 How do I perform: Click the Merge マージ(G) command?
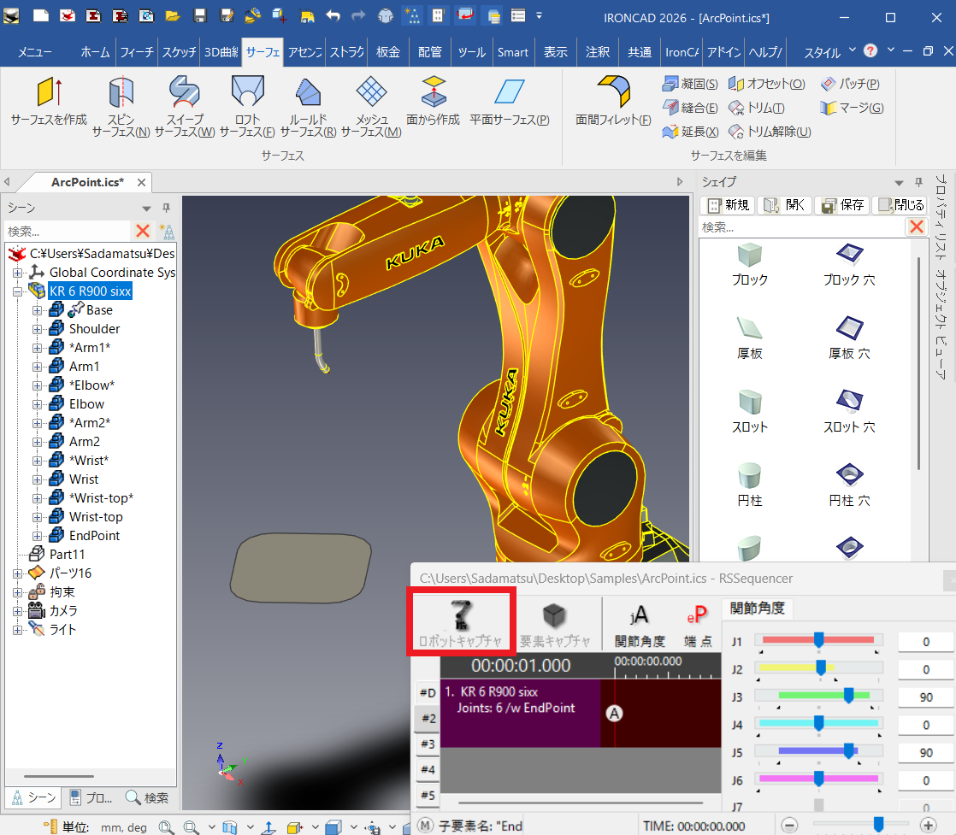point(852,108)
